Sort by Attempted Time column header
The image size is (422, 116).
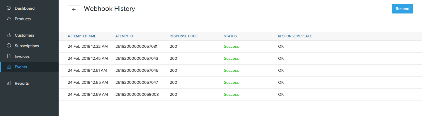82,36
